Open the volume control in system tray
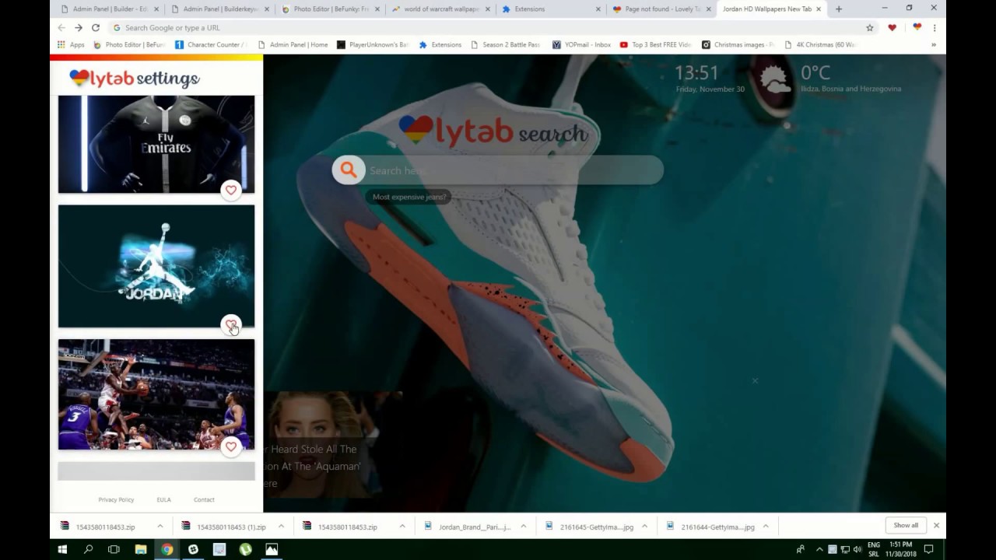Screen dimensions: 996x560 coord(857,549)
